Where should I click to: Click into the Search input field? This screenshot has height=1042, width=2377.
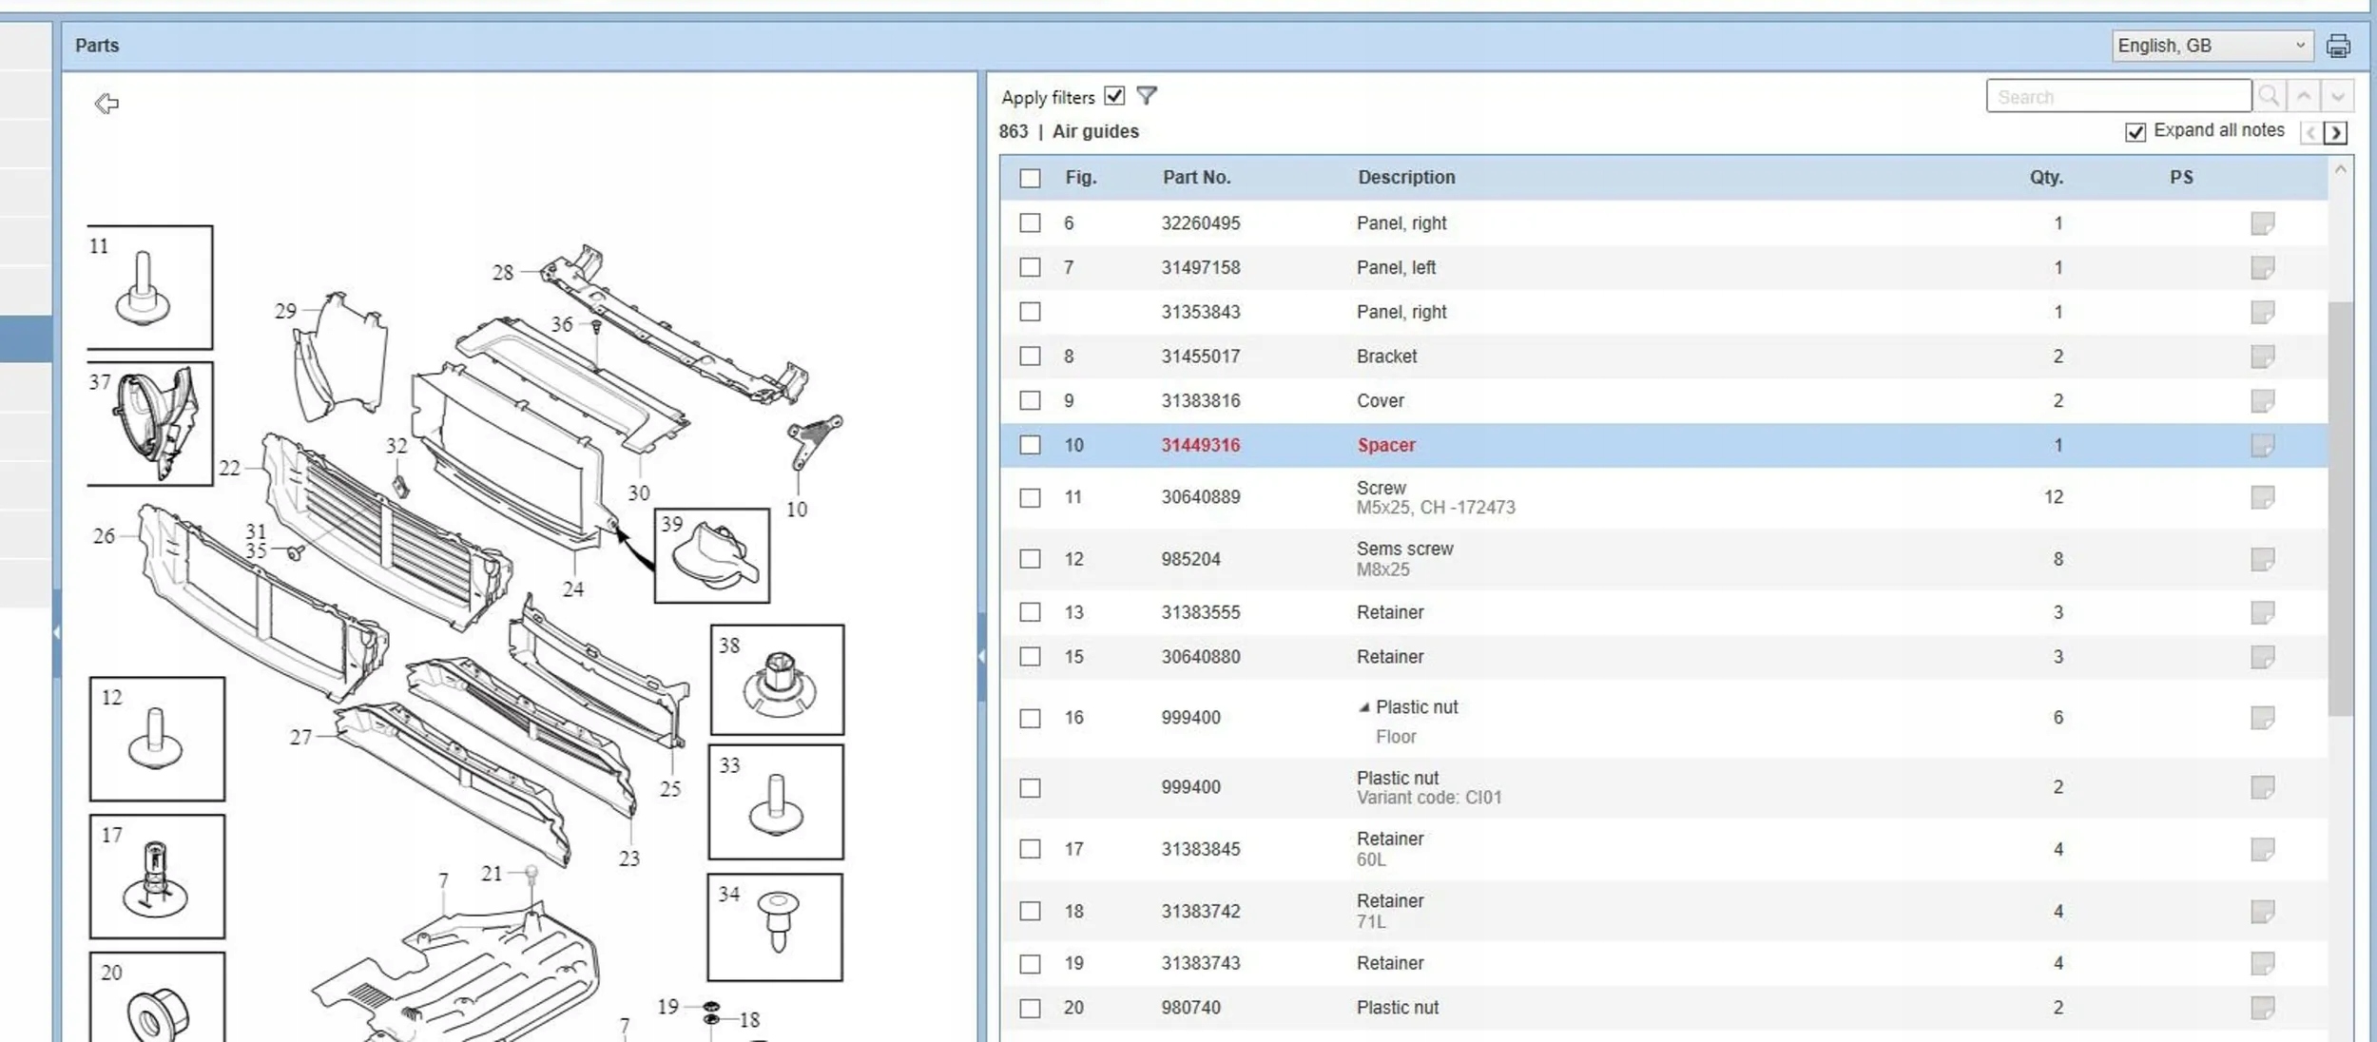click(2118, 97)
